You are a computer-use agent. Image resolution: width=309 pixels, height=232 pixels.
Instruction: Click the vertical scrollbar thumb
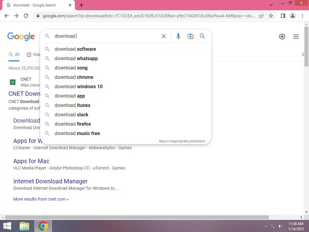coord(306,46)
